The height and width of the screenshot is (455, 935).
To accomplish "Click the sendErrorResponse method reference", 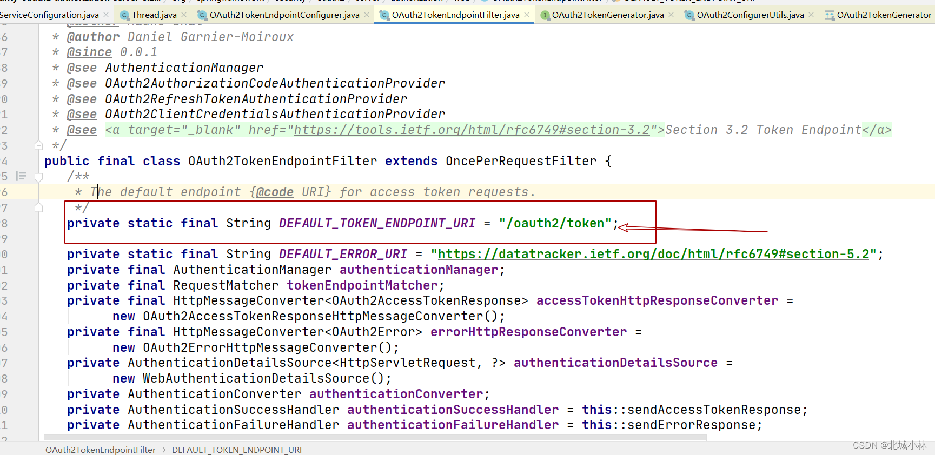I will tap(692, 425).
